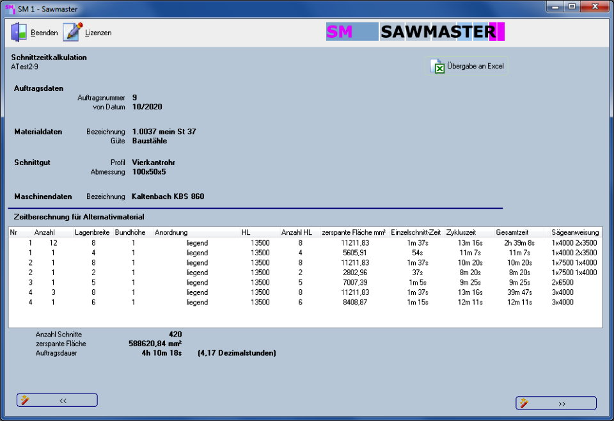Viewport: 614px width, 421px height.
Task: Go forward with the >> button
Action: point(556,403)
